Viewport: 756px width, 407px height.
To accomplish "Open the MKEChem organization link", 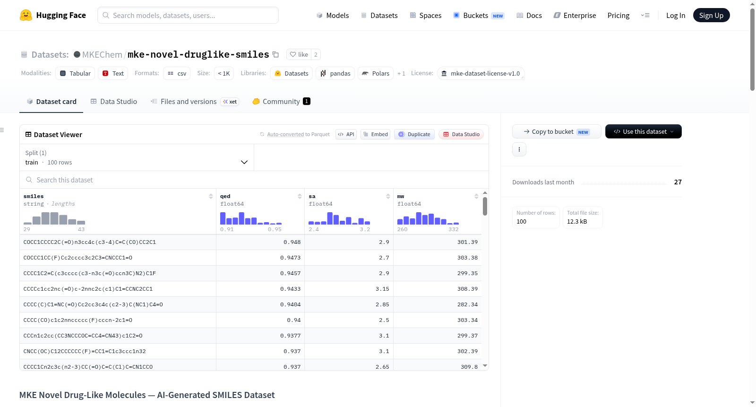I will [x=102, y=54].
